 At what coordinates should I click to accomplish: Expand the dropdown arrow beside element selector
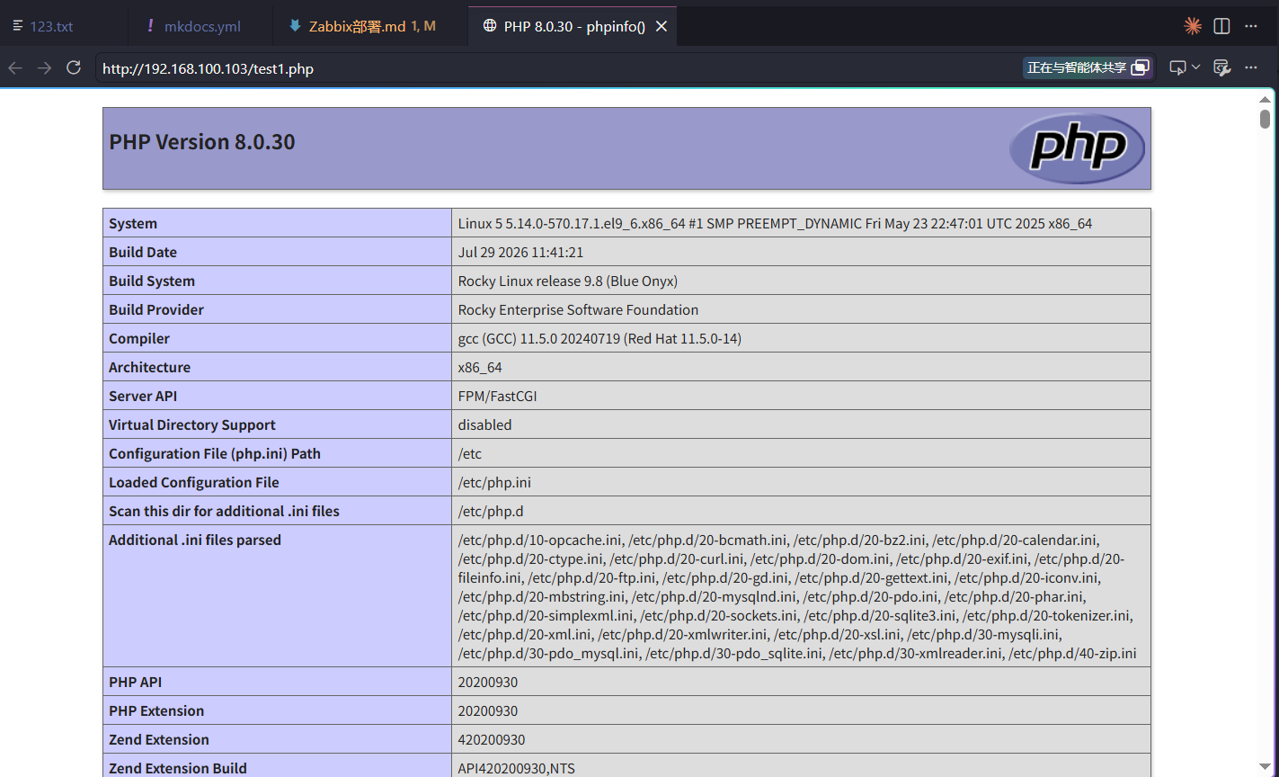tap(1195, 67)
